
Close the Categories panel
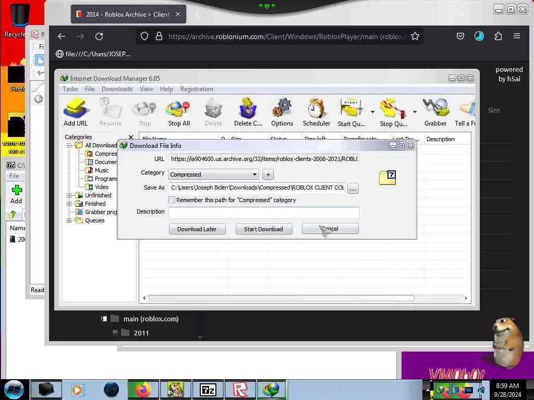[131, 137]
